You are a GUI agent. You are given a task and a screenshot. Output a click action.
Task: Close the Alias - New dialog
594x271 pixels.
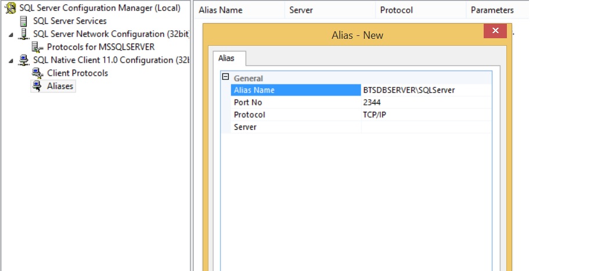pyautogui.click(x=495, y=31)
